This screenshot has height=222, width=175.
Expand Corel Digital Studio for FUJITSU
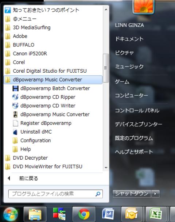click(53, 71)
